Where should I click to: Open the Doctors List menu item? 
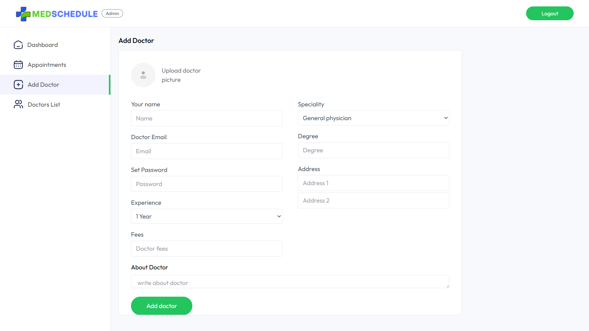click(44, 105)
